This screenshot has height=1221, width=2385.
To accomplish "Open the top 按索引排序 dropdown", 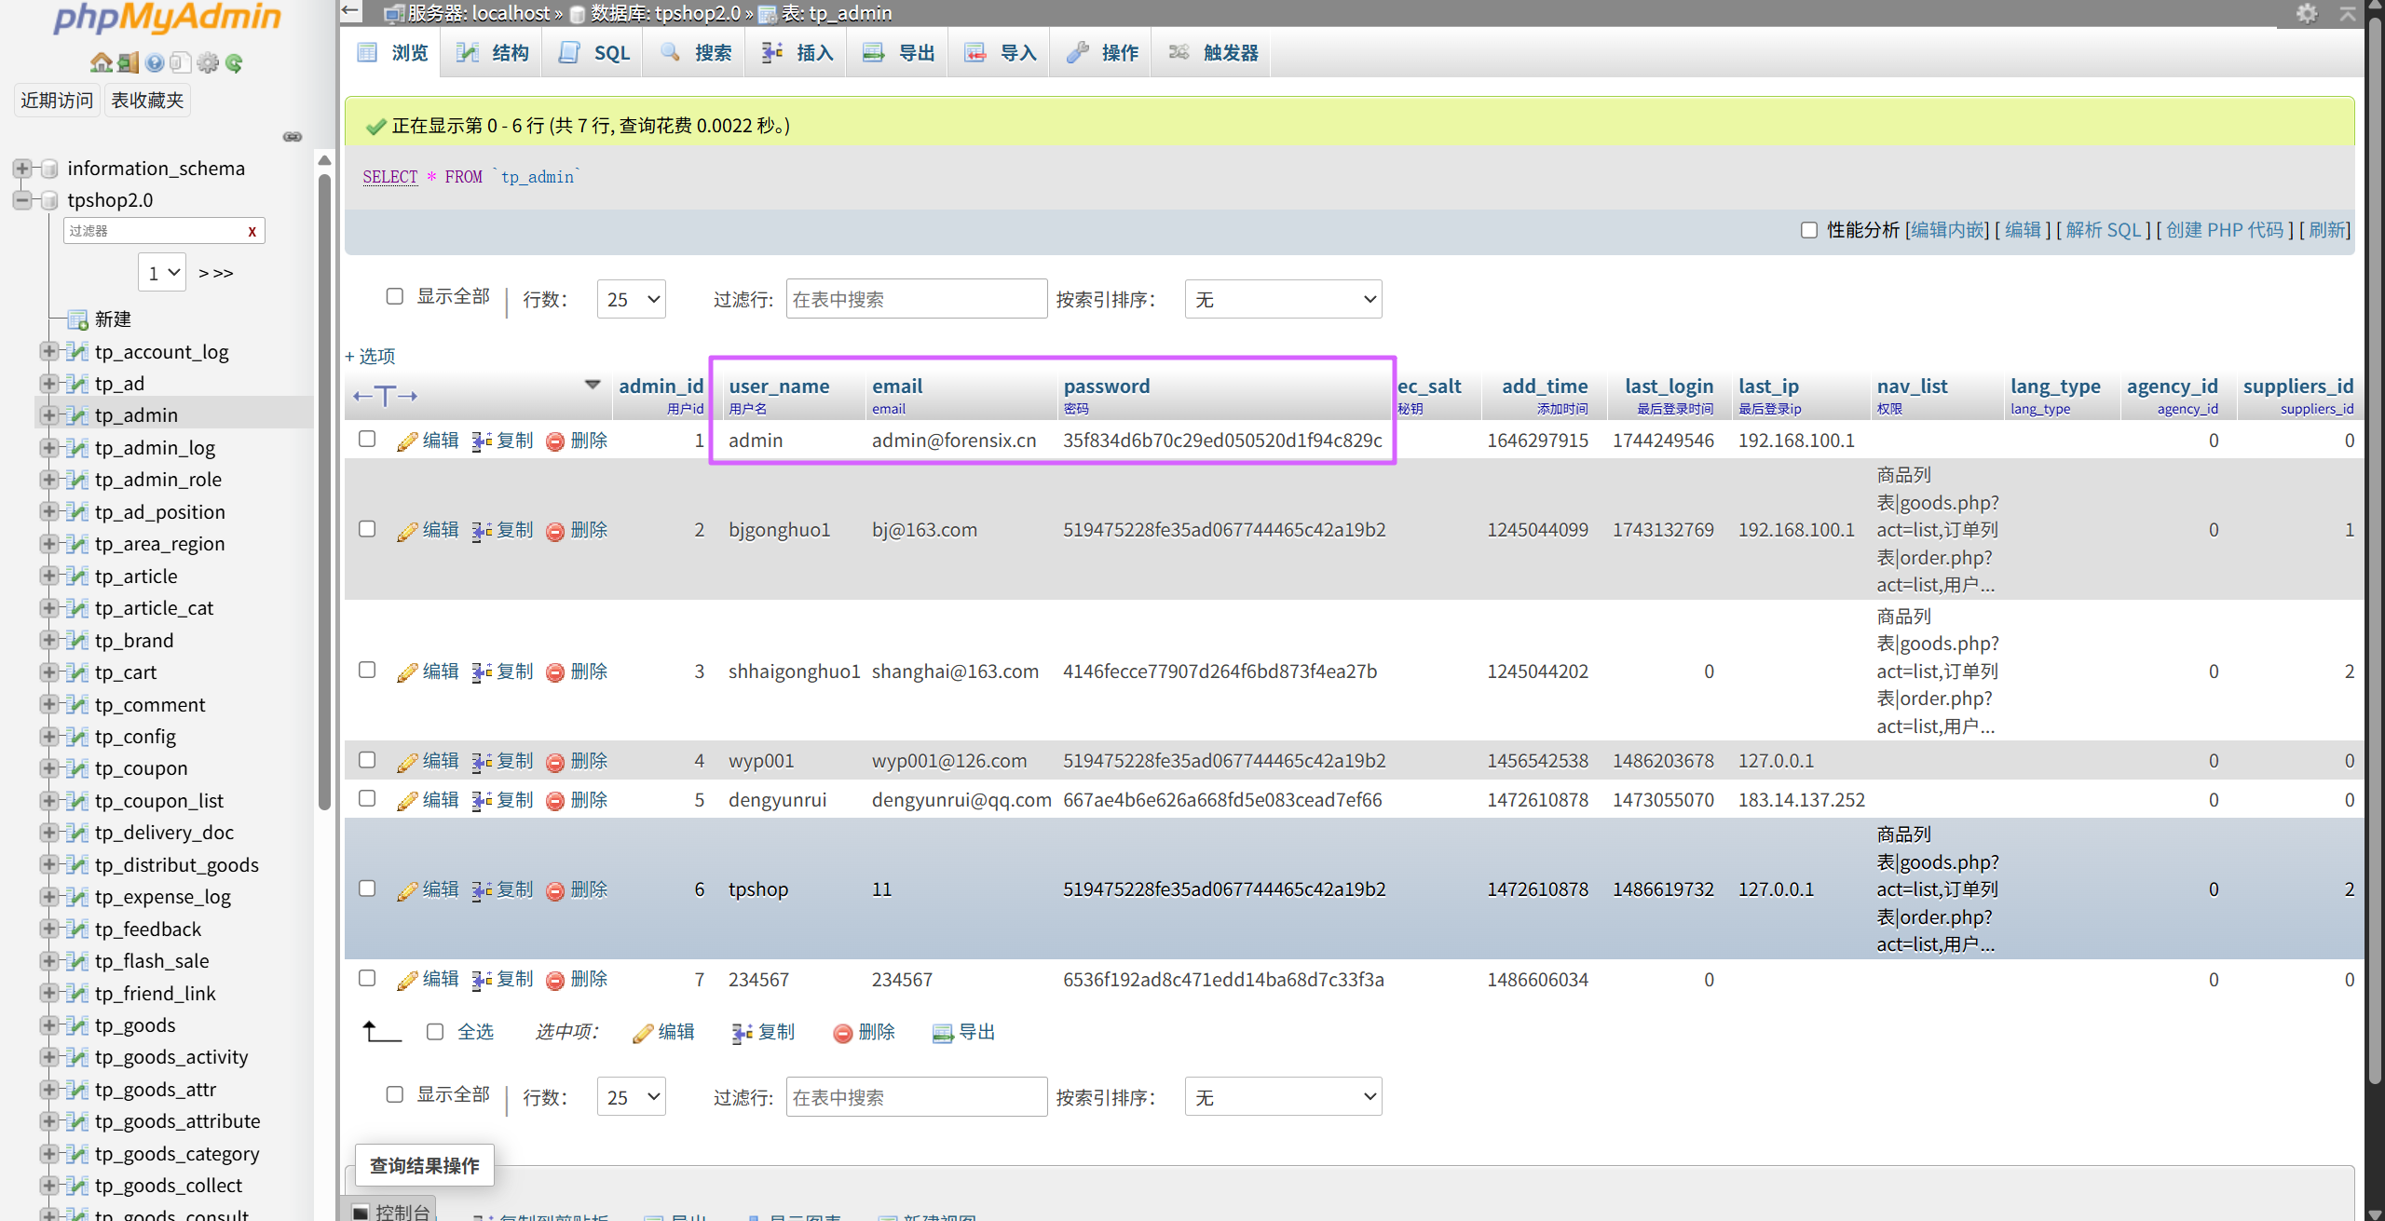I will coord(1283,299).
